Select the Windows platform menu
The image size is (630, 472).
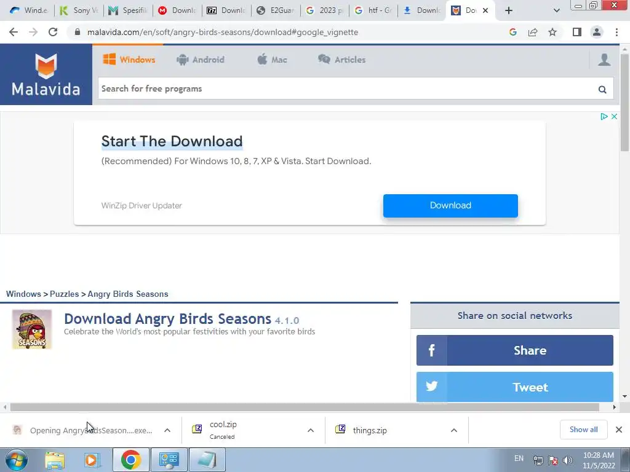click(x=129, y=60)
